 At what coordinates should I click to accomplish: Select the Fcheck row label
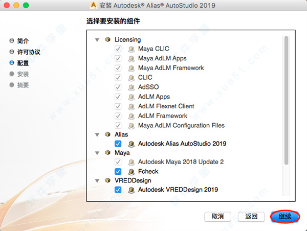[148, 172]
